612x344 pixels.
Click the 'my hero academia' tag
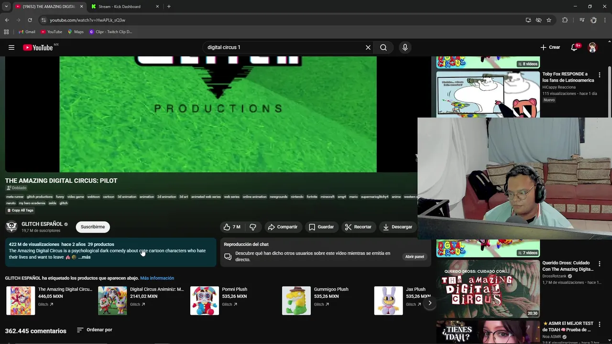(32, 203)
